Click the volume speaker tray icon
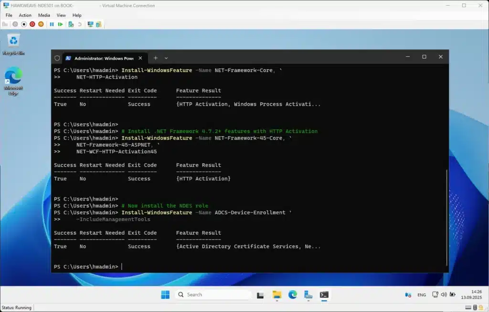 pyautogui.click(x=444, y=295)
